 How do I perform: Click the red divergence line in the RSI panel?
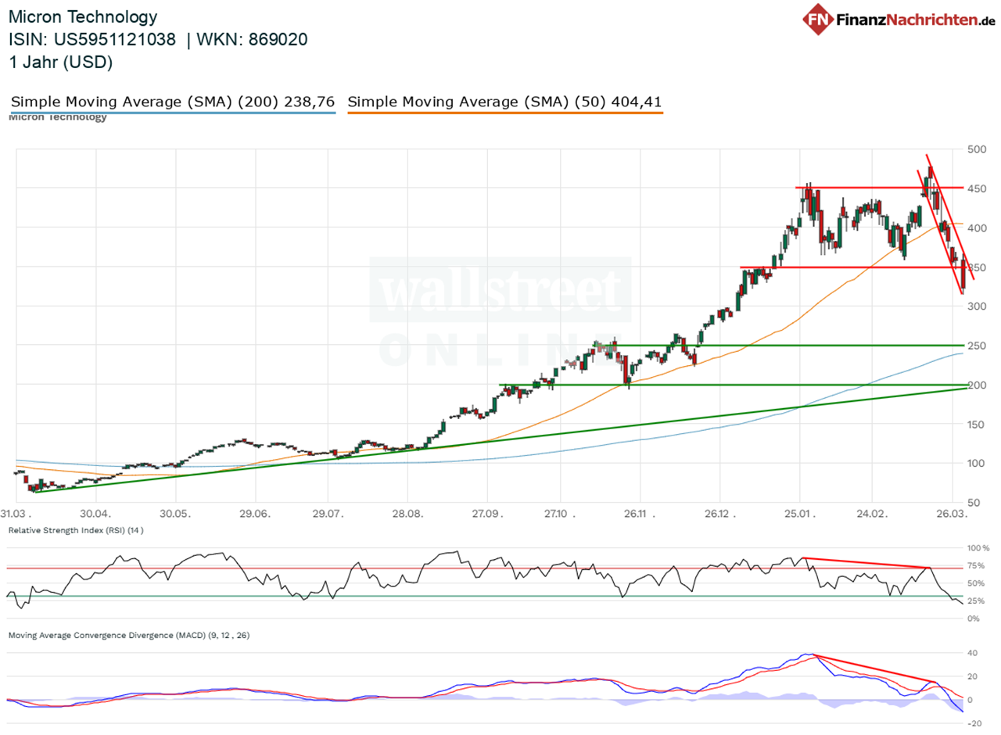(x=868, y=563)
